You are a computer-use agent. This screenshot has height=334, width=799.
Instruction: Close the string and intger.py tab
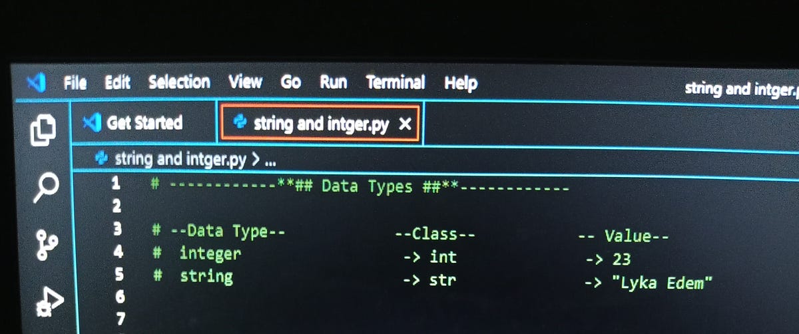[x=404, y=124]
